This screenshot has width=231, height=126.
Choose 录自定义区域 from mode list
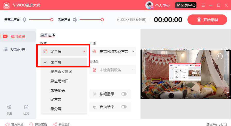[61, 72]
